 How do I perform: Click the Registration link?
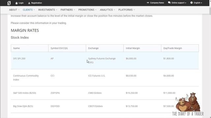[x=36, y=3]
